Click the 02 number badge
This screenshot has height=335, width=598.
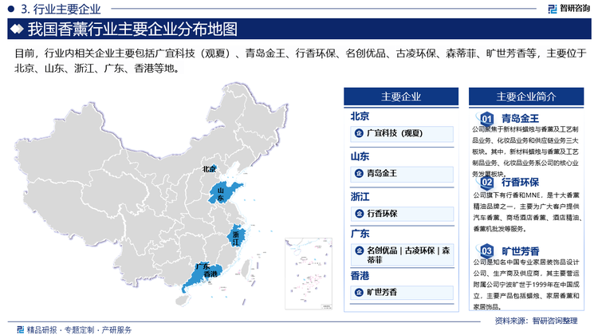486,183
